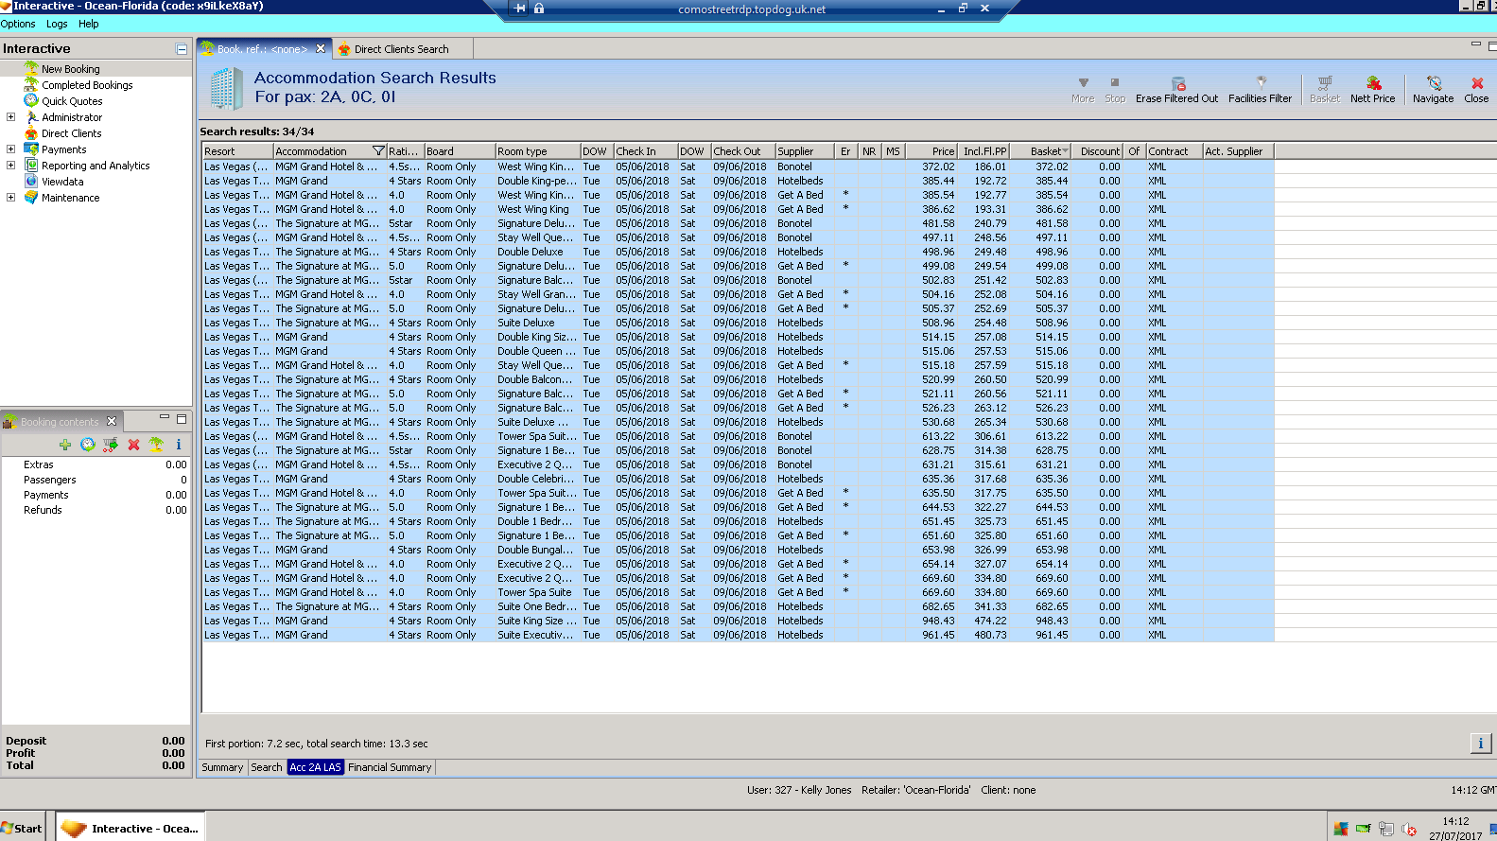Select the Acc 2A LAS bottom tab

pyautogui.click(x=315, y=767)
